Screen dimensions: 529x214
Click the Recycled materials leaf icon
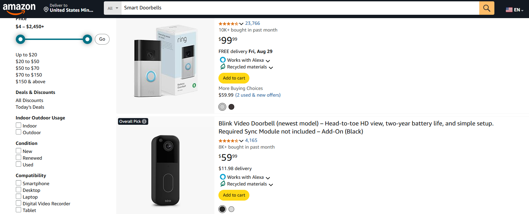point(222,67)
